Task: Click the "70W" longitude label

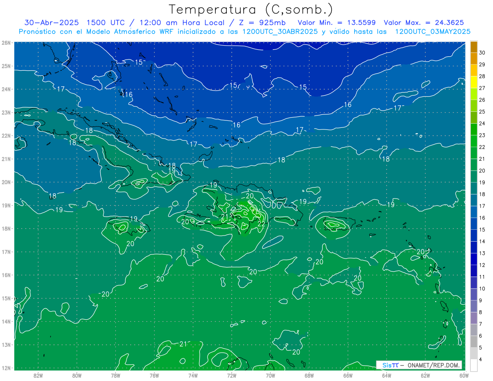Action: coord(270,375)
